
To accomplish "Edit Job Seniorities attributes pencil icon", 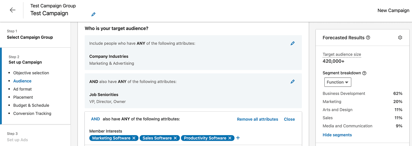I will (293, 82).
